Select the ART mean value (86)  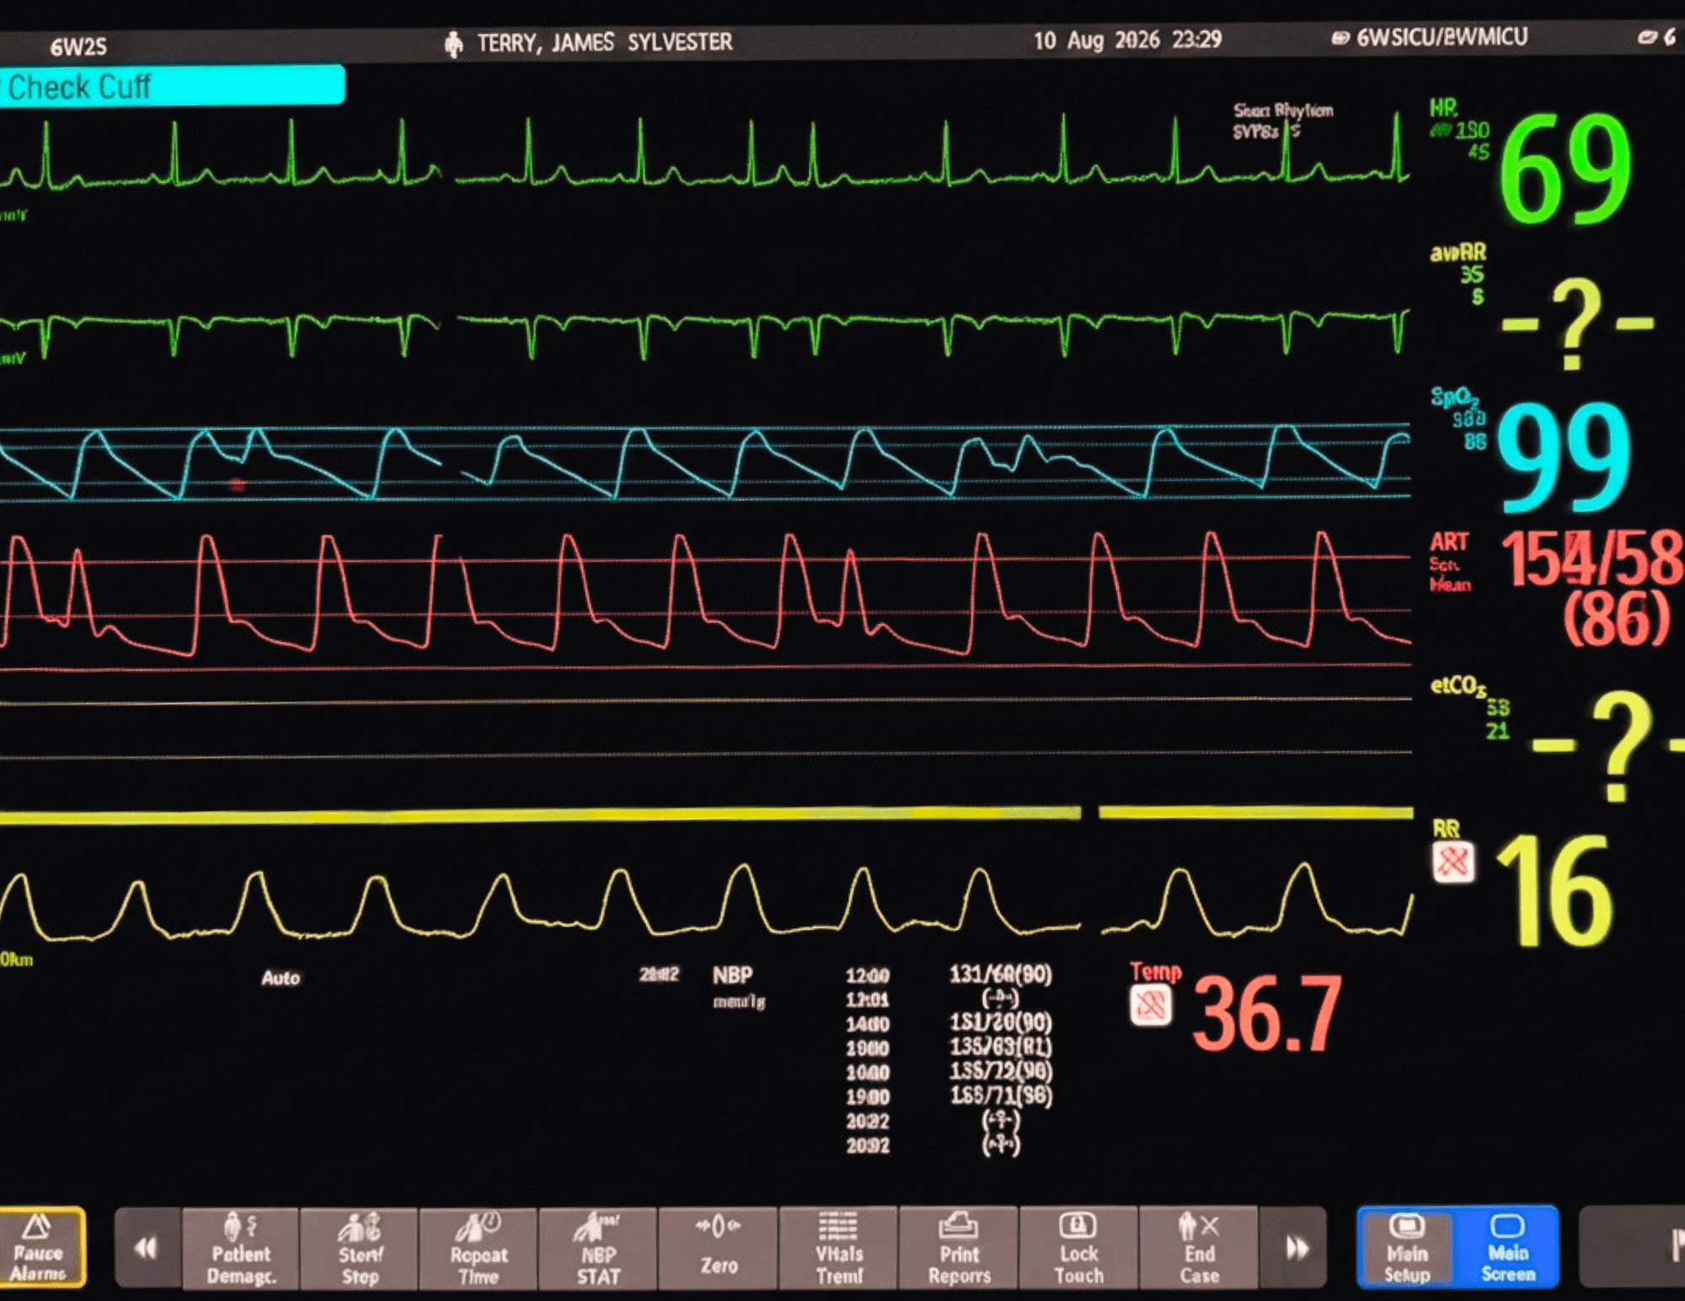click(1616, 619)
